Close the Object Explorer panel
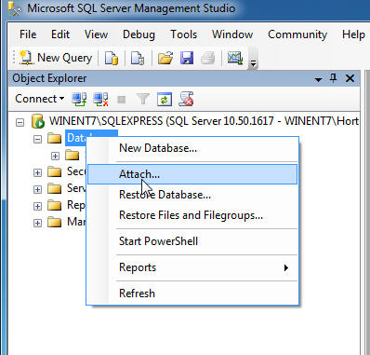This screenshot has width=370, height=355. 350,78
